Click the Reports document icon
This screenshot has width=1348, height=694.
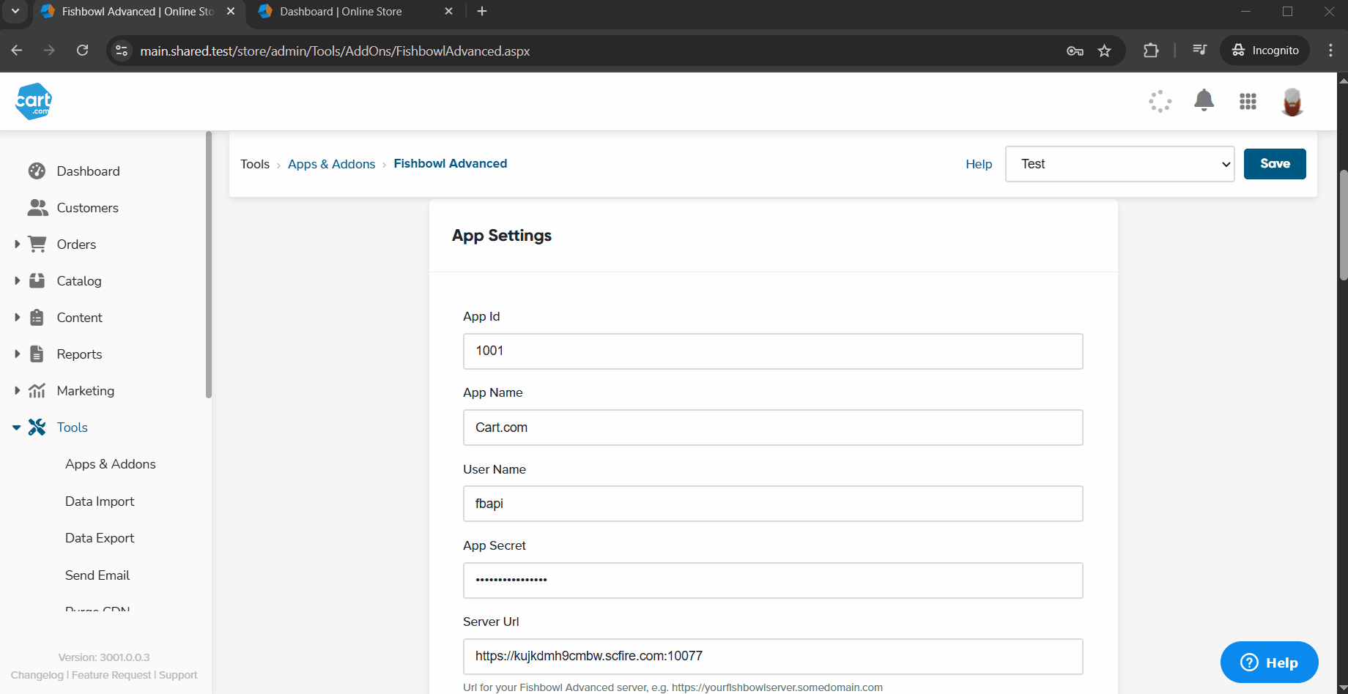point(37,354)
